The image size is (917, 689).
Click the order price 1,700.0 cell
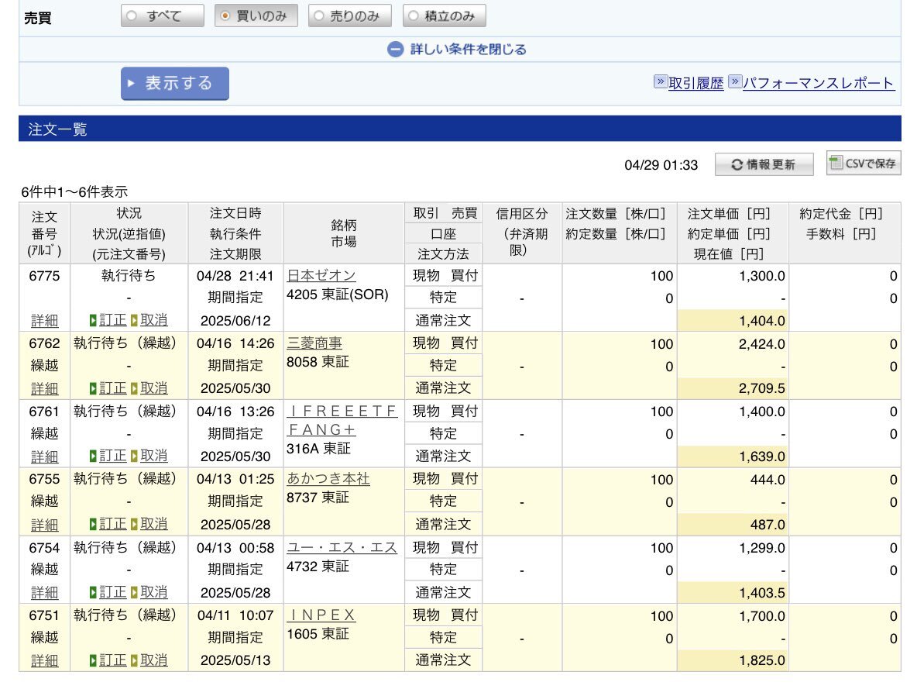point(761,616)
